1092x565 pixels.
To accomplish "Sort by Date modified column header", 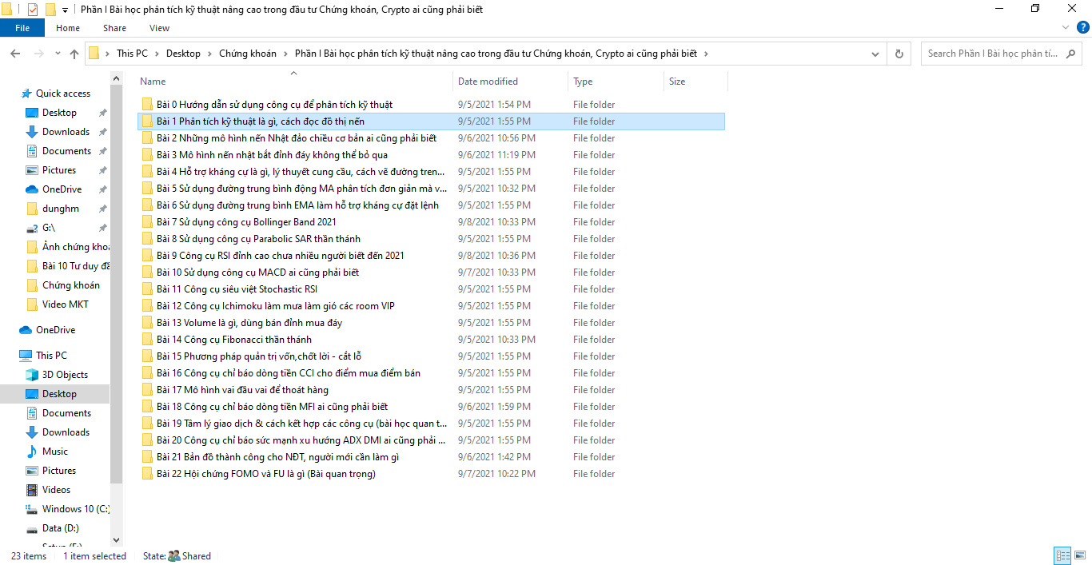I will pos(488,82).
